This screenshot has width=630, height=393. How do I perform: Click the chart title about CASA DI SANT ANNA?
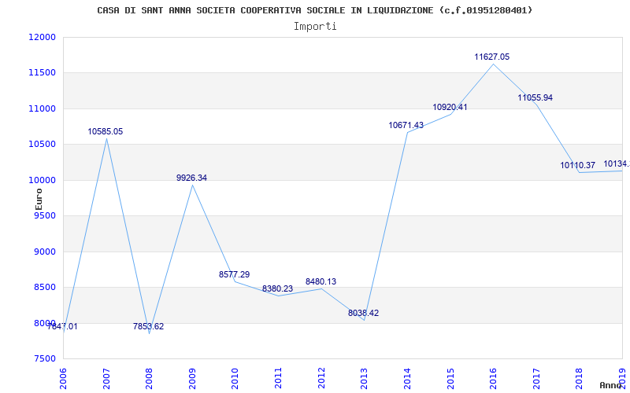(315, 10)
